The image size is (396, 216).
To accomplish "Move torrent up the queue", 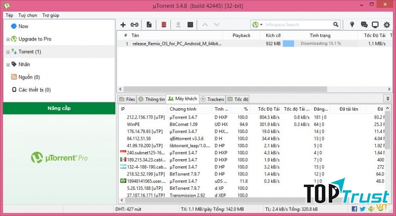I will click(x=205, y=25).
